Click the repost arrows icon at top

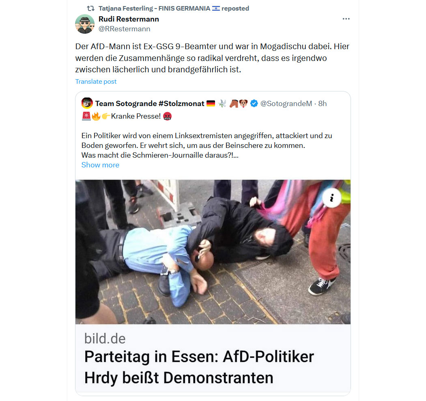coord(90,9)
